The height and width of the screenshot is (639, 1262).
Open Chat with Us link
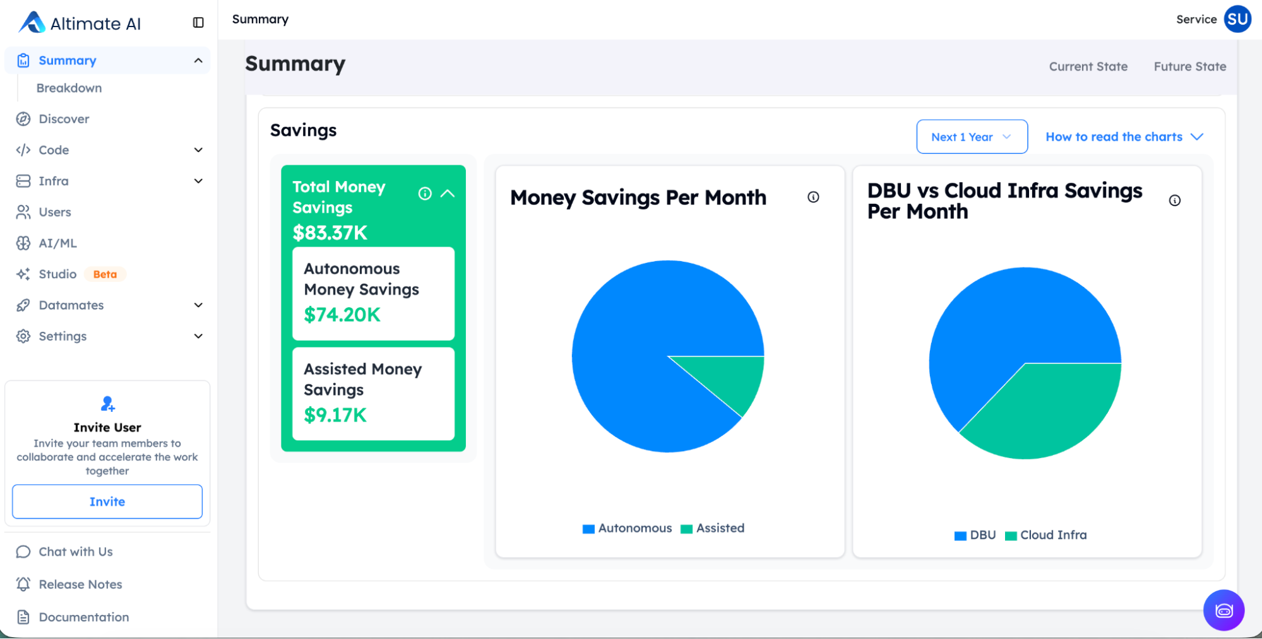(x=76, y=552)
